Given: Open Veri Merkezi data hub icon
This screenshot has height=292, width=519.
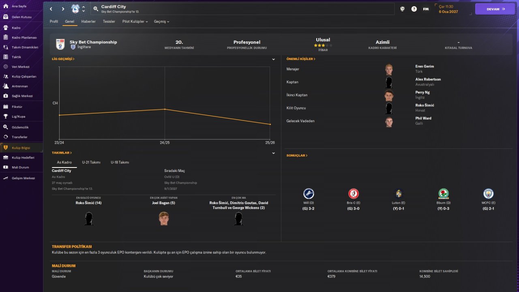Looking at the screenshot, I should pos(6,67).
